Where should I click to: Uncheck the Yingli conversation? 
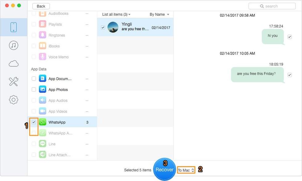(103, 27)
